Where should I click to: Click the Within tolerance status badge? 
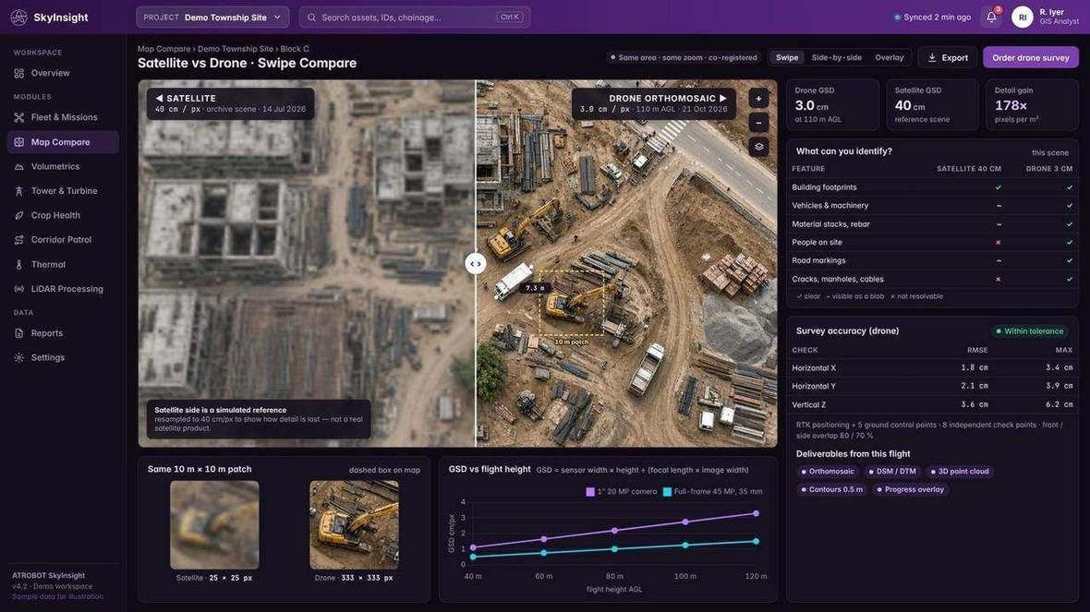[x=1030, y=331]
